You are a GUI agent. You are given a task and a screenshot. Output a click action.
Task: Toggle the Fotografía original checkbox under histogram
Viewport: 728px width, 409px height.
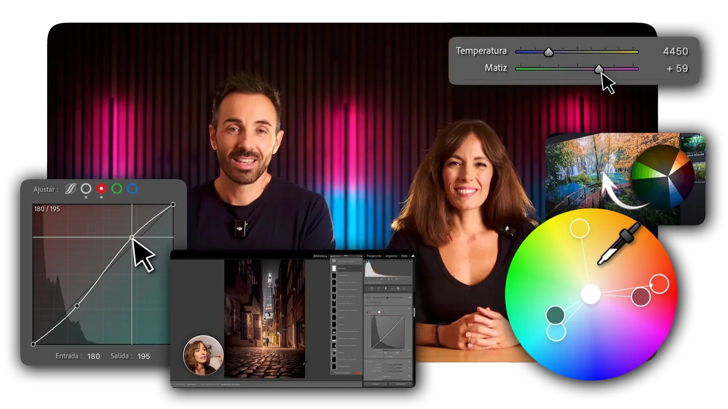pyautogui.click(x=366, y=282)
